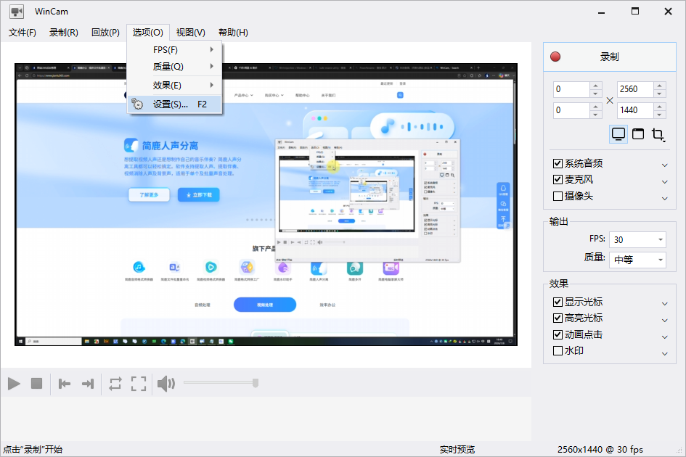Expand 水印 options chevron
The height and width of the screenshot is (457, 686).
[664, 353]
